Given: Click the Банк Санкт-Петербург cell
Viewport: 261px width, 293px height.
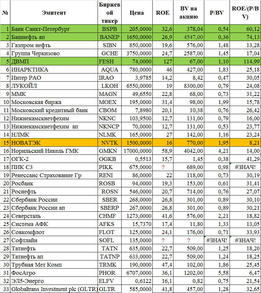Looking at the screenshot, I should (54, 29).
